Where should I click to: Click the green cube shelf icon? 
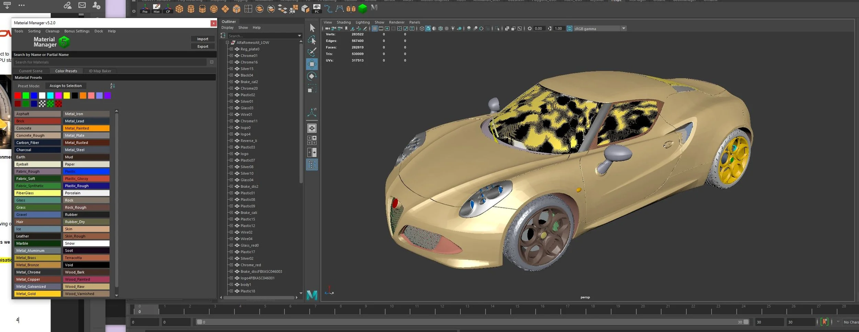coord(362,9)
